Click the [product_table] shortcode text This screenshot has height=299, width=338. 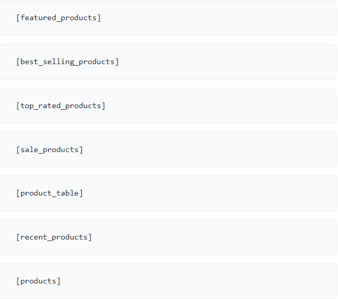coord(49,193)
